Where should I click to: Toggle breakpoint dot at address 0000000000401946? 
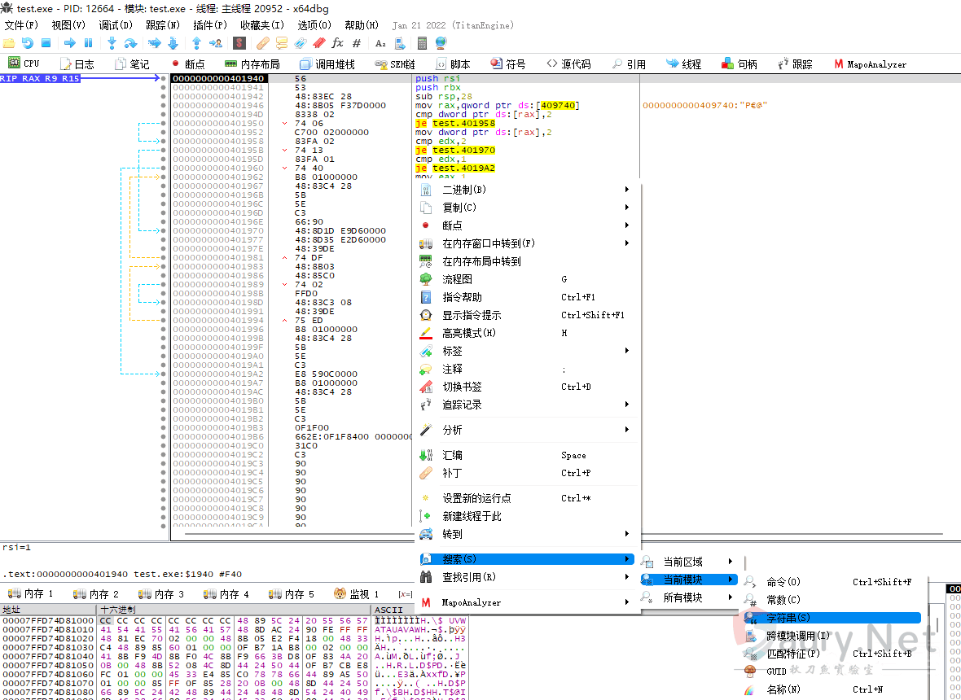(164, 106)
